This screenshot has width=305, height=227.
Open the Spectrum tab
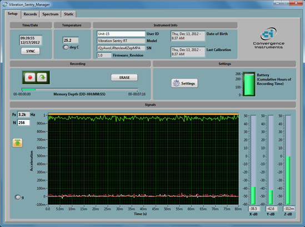pos(51,14)
